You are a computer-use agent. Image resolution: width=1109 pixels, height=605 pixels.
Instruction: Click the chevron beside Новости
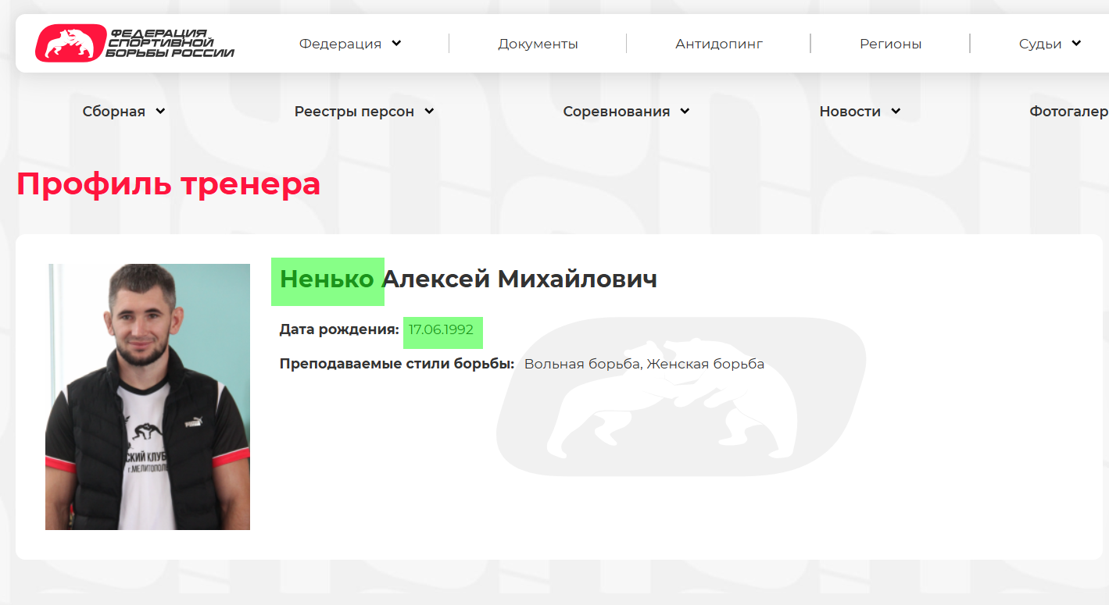(x=894, y=111)
